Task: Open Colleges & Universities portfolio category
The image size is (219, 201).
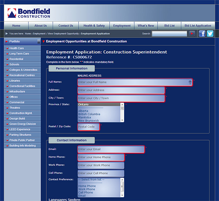Action: [x=22, y=70]
